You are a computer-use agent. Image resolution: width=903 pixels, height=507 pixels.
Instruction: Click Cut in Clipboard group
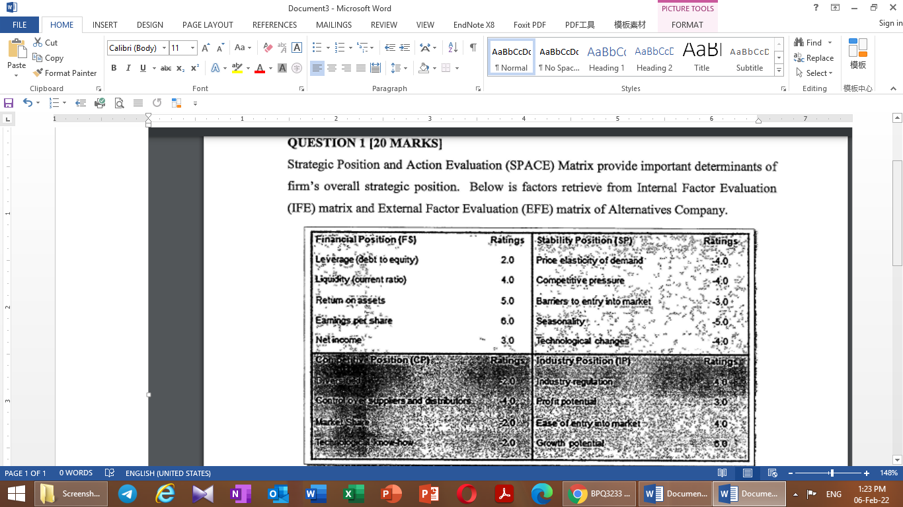click(45, 42)
